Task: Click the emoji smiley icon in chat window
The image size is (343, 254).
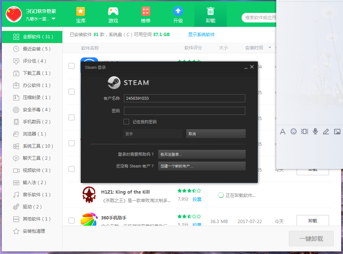Action: point(294,131)
